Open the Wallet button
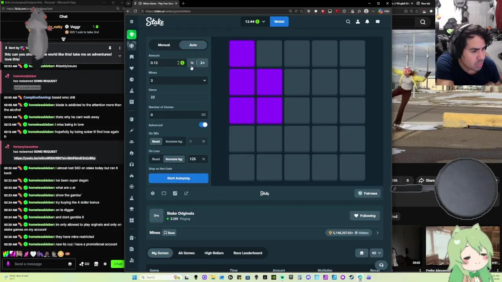This screenshot has height=282, width=502. [279, 22]
